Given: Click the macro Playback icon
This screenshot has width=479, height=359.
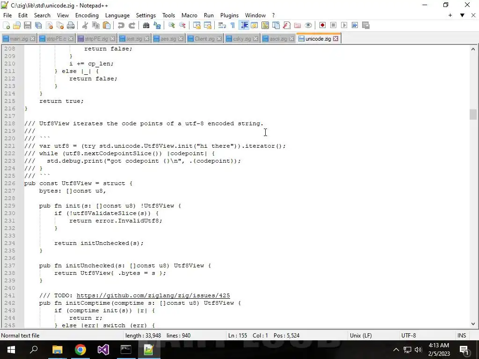Looking at the screenshot, I should click(344, 25).
